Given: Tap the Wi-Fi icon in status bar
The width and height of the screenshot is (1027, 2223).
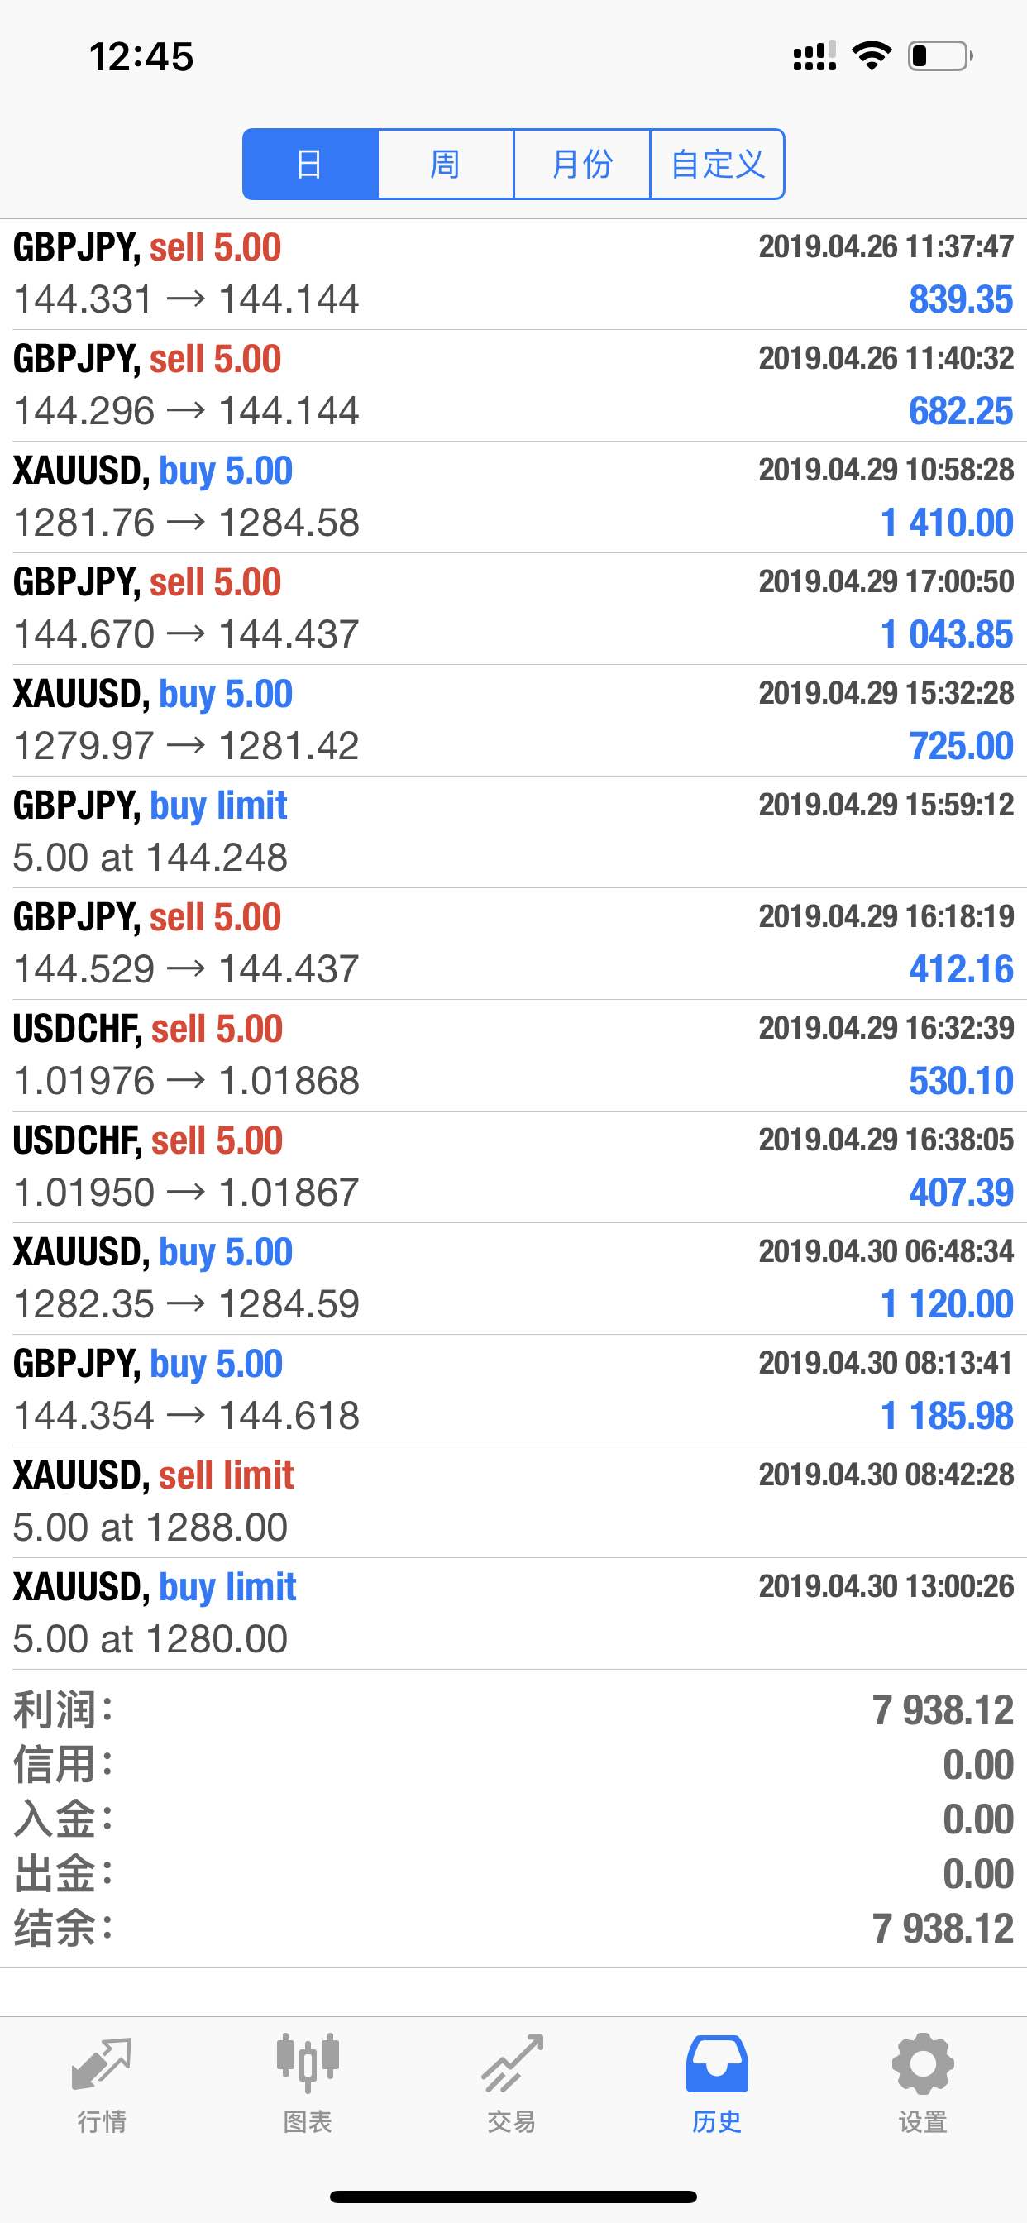Looking at the screenshot, I should tap(872, 56).
